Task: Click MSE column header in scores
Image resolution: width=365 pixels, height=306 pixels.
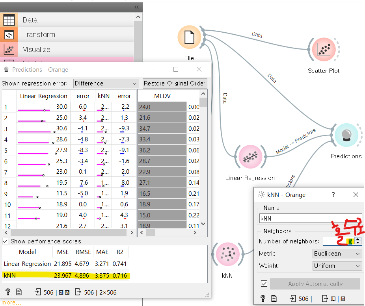Action: point(63,252)
